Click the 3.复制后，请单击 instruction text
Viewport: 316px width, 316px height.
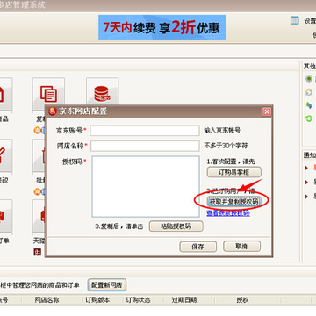click(119, 226)
